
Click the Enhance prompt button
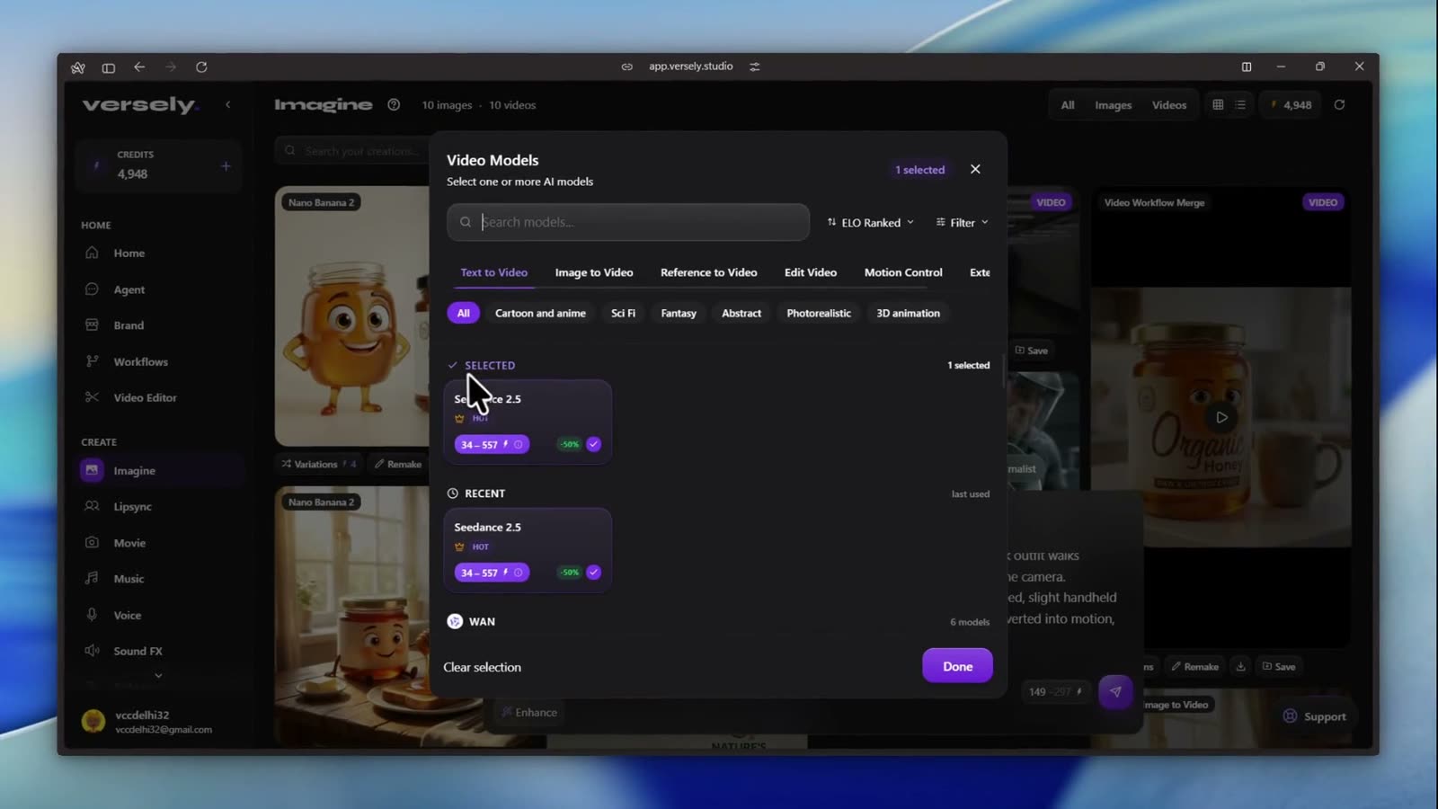[529, 712]
